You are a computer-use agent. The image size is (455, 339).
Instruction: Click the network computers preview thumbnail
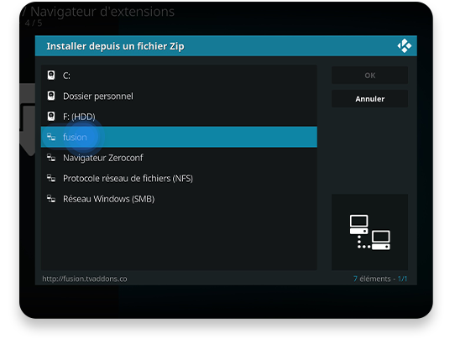(x=369, y=232)
